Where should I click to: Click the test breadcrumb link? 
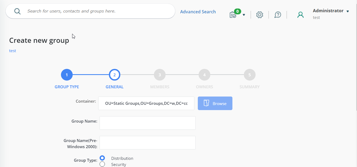point(12,51)
